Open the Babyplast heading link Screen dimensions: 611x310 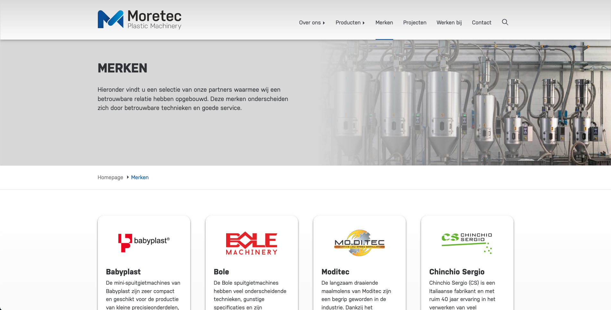pyautogui.click(x=123, y=272)
